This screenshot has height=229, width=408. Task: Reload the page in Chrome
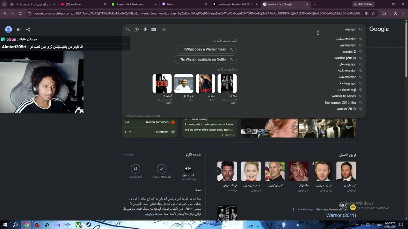20,13
